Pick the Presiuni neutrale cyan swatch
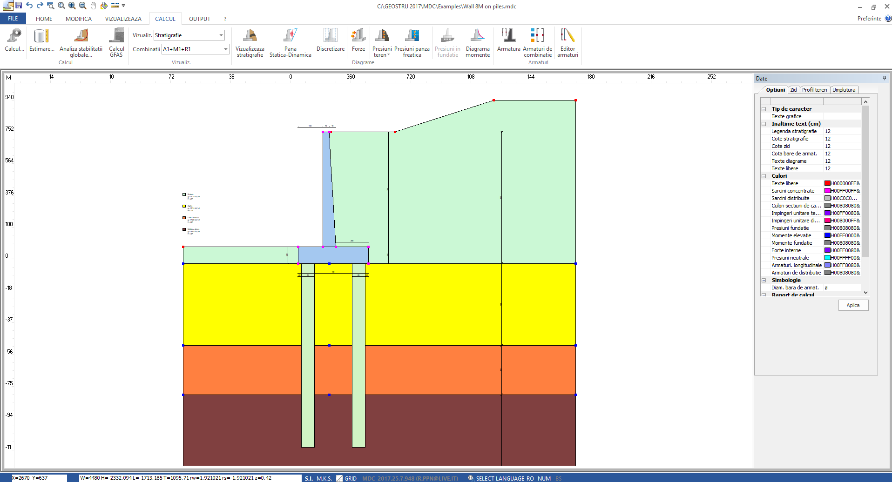This screenshot has width=892, height=482. (828, 258)
